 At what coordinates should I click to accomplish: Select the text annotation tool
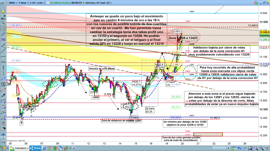(3, 84)
